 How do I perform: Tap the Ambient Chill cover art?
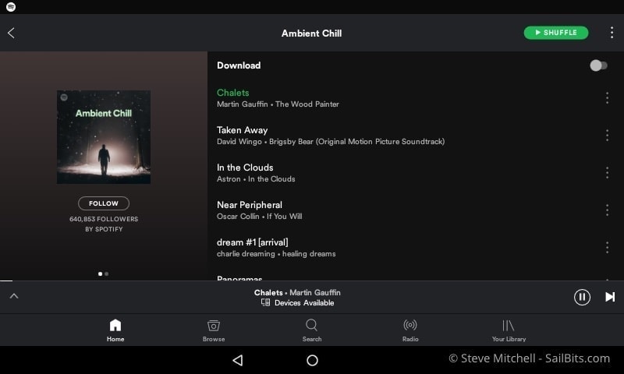(x=104, y=136)
